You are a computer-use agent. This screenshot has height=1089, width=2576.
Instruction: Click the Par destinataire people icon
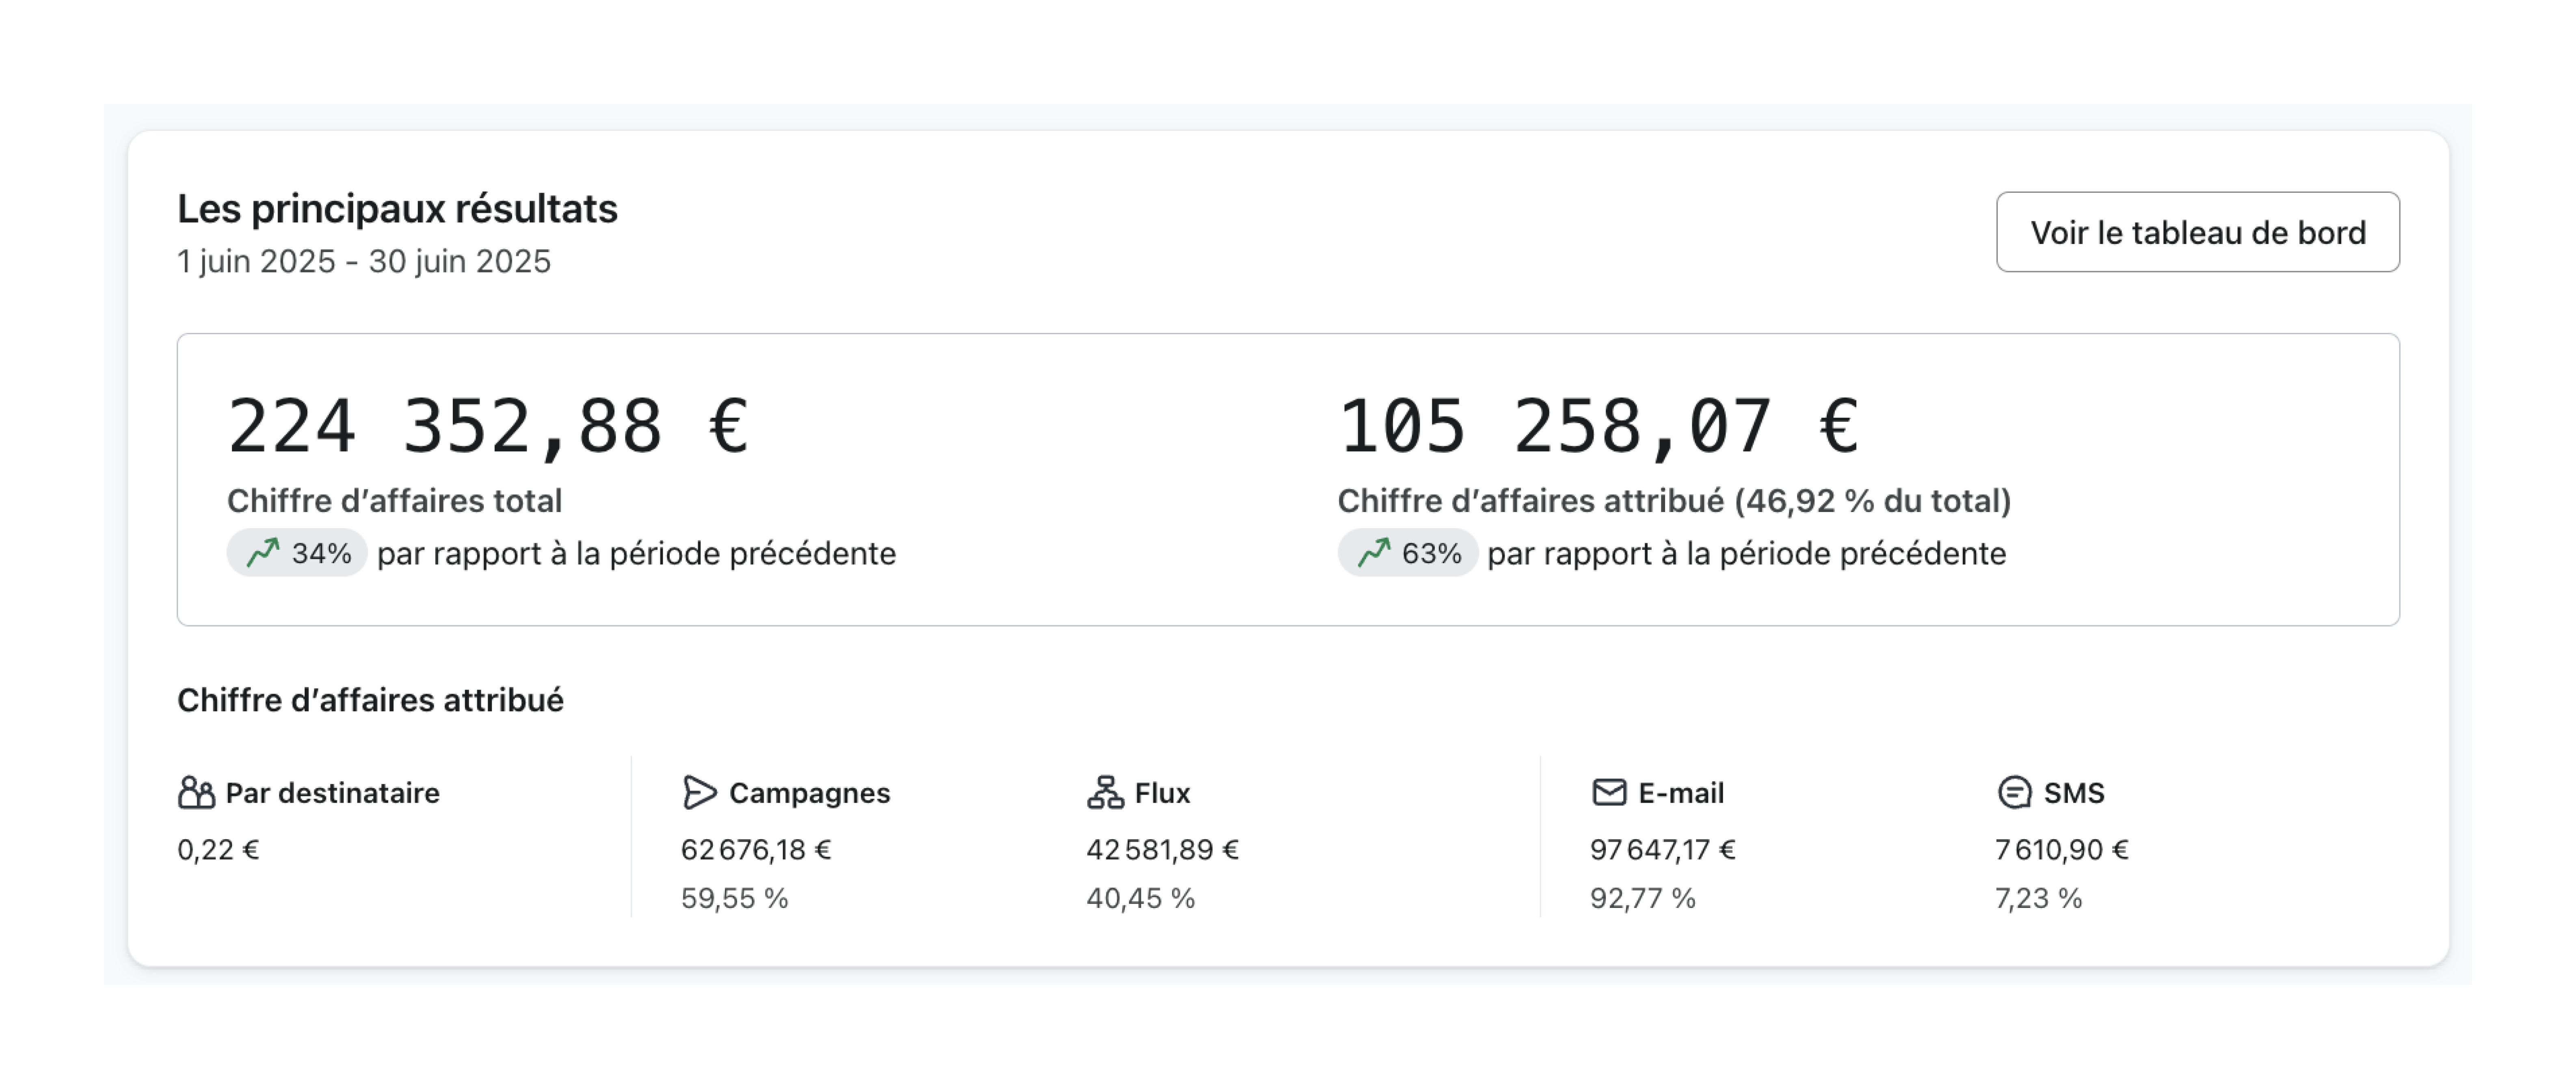click(x=196, y=792)
